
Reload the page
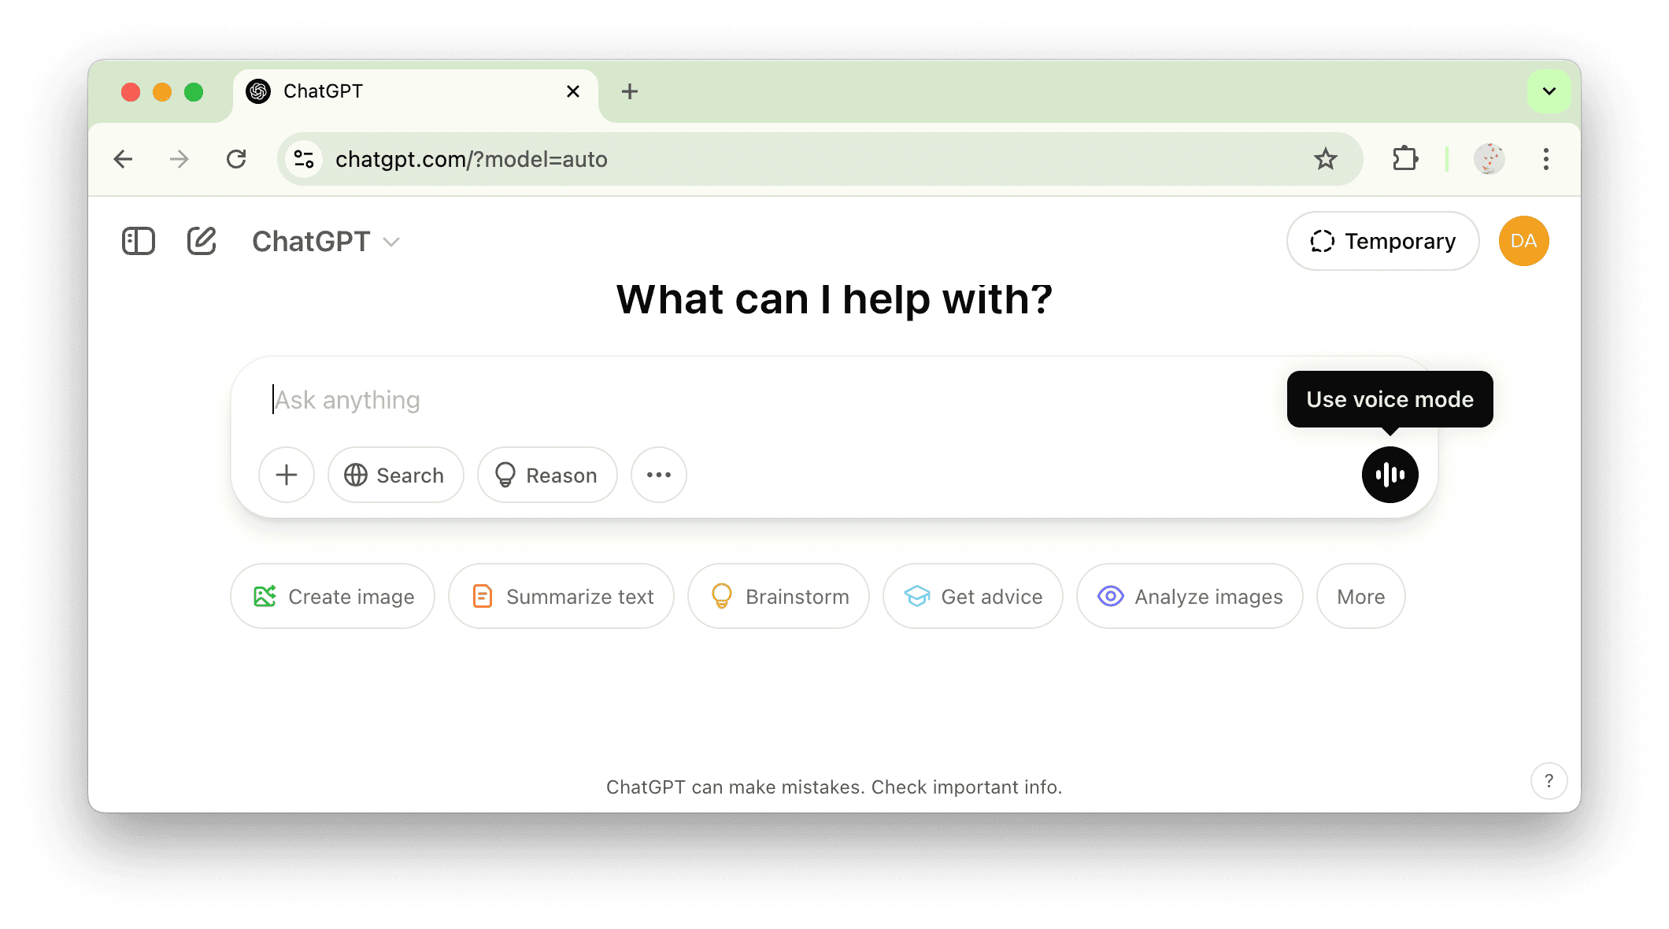pos(236,159)
